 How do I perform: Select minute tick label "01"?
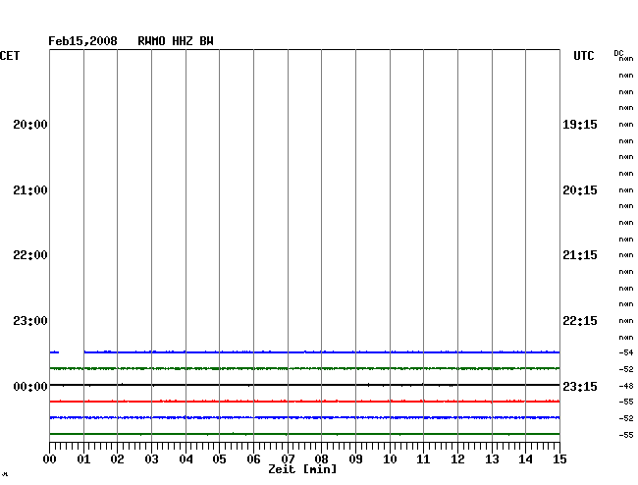pyautogui.click(x=83, y=459)
